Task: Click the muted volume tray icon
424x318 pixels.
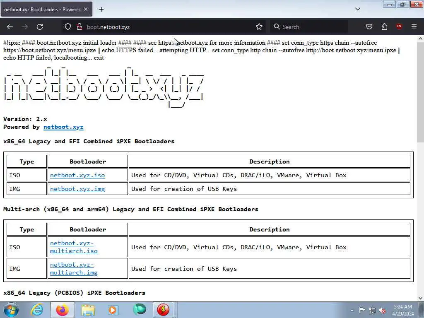Action: point(382,310)
